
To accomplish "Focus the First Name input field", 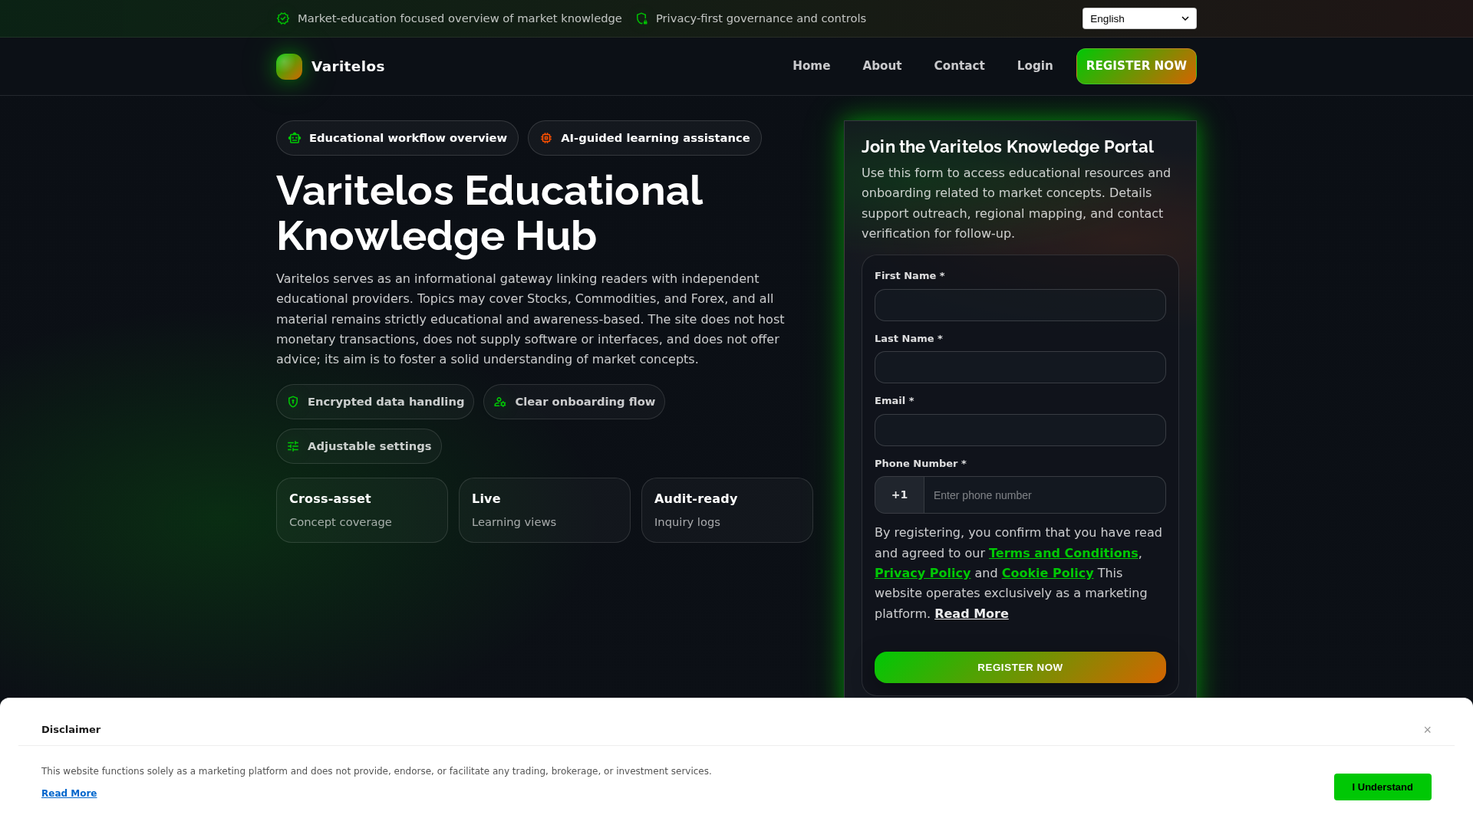I will pyautogui.click(x=1020, y=305).
